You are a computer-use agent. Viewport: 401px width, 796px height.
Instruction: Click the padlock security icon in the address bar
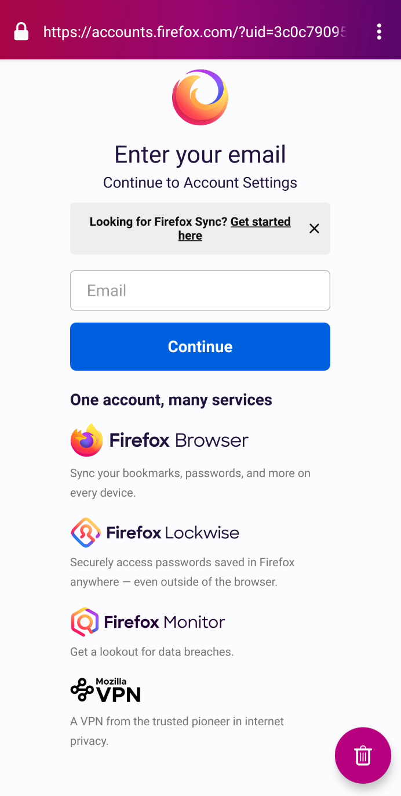[x=21, y=31]
